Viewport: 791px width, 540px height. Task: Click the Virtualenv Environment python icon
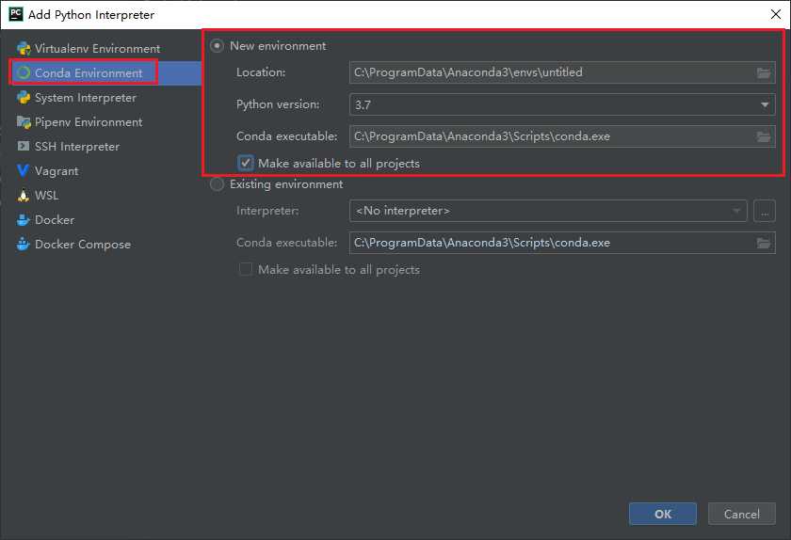[24, 48]
